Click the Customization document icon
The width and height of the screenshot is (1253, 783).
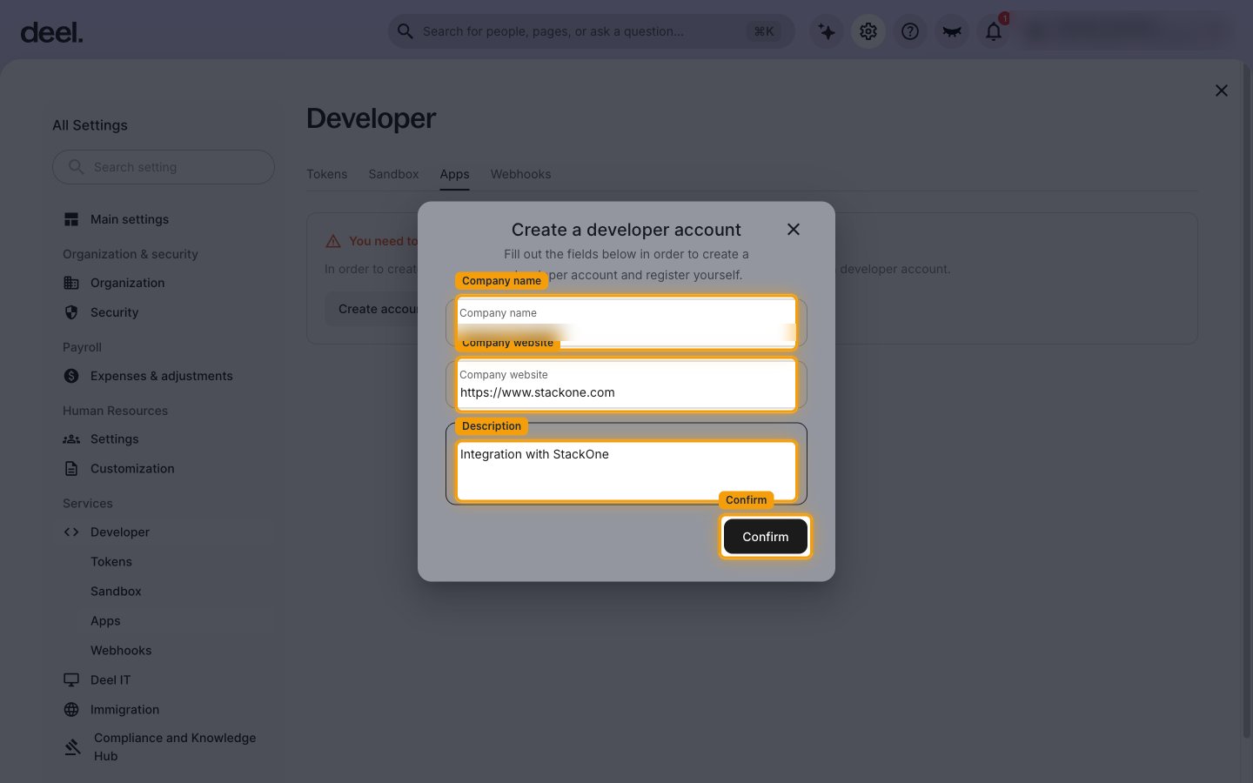click(x=71, y=469)
